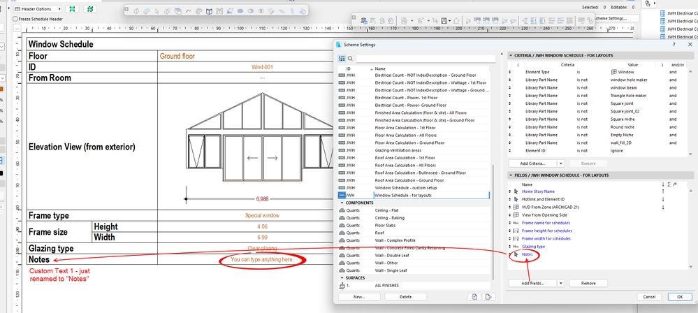Viewport: 698px width, 313px height.
Task: Select the Notes field in fields list
Action: (x=528, y=256)
